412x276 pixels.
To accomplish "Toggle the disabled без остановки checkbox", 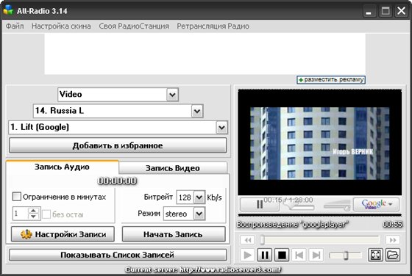I will (x=46, y=214).
